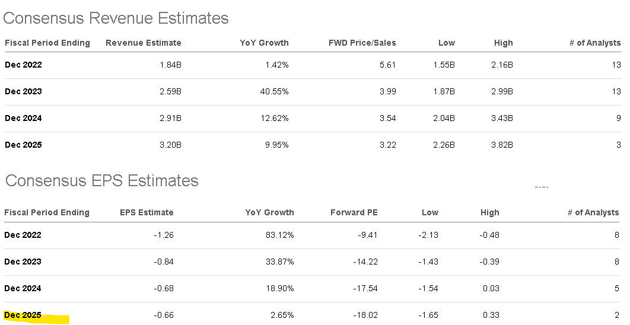Click the 40.55% YoY growth value
The width and height of the screenshot is (630, 325).
275,91
